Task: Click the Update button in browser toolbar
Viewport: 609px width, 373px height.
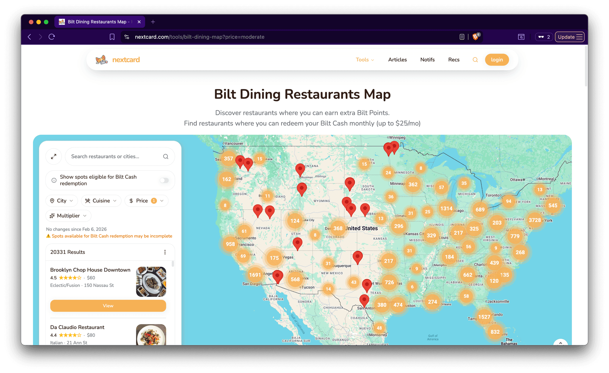Action: click(569, 37)
